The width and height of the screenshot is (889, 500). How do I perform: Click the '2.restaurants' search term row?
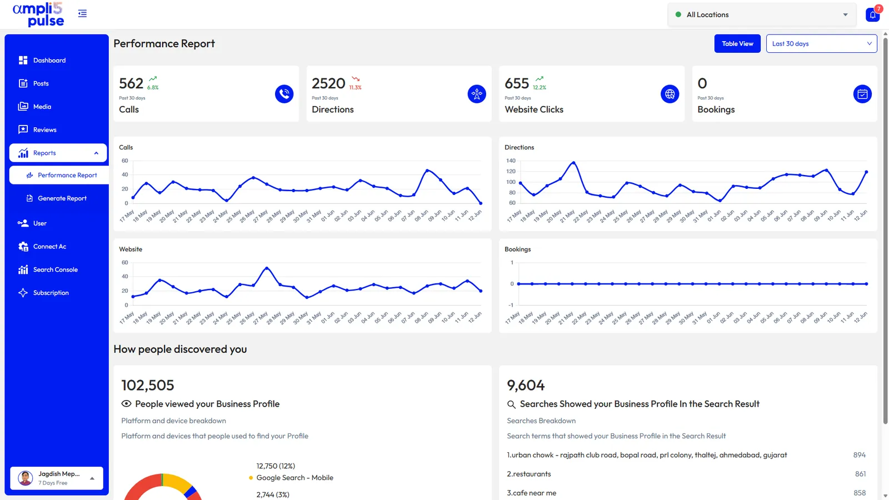(x=686, y=474)
